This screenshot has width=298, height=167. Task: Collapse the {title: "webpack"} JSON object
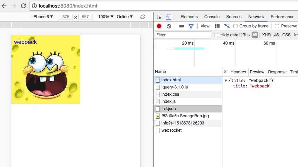click(226, 81)
